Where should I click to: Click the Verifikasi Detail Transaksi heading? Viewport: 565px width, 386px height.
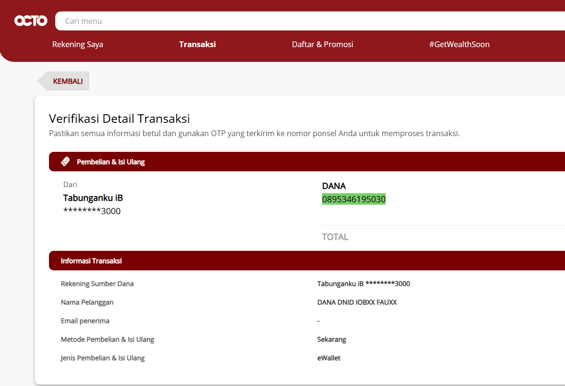click(x=119, y=119)
